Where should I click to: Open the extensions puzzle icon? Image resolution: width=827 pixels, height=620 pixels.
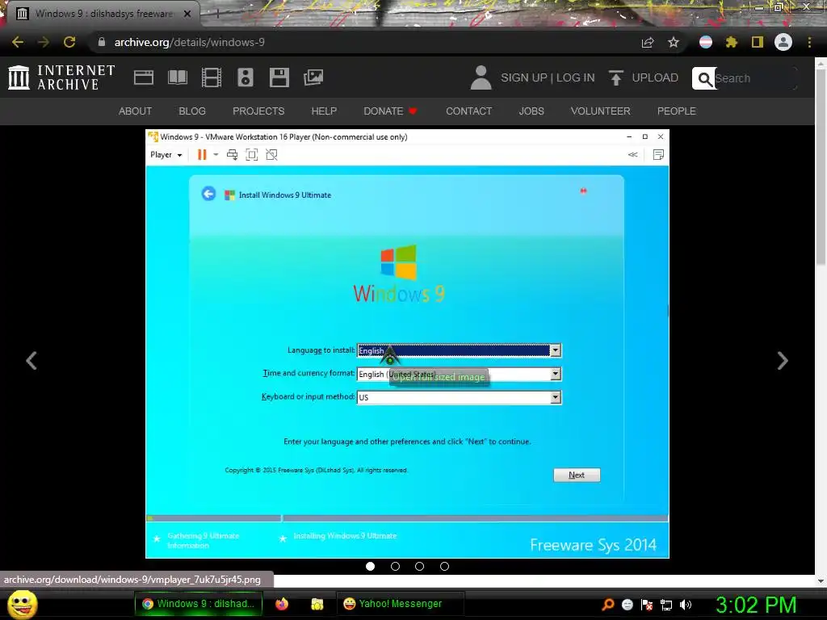[732, 42]
